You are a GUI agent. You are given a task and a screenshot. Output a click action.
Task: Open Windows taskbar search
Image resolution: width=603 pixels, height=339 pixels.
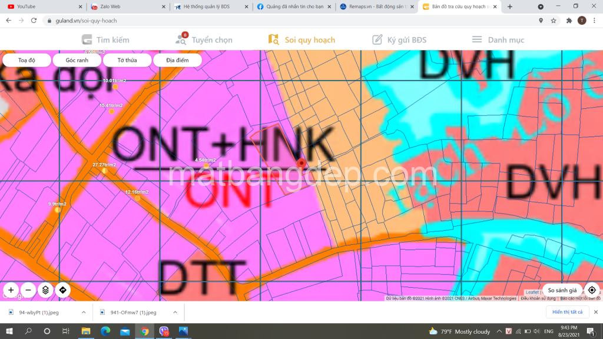[x=28, y=331]
